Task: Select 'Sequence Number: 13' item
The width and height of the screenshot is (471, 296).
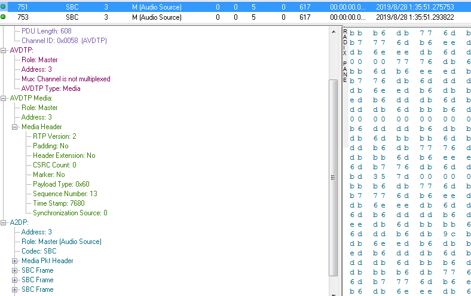Action: [65, 194]
